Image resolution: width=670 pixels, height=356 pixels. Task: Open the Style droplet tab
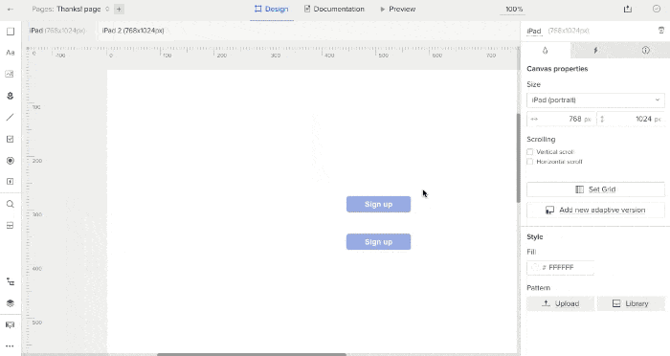click(546, 51)
